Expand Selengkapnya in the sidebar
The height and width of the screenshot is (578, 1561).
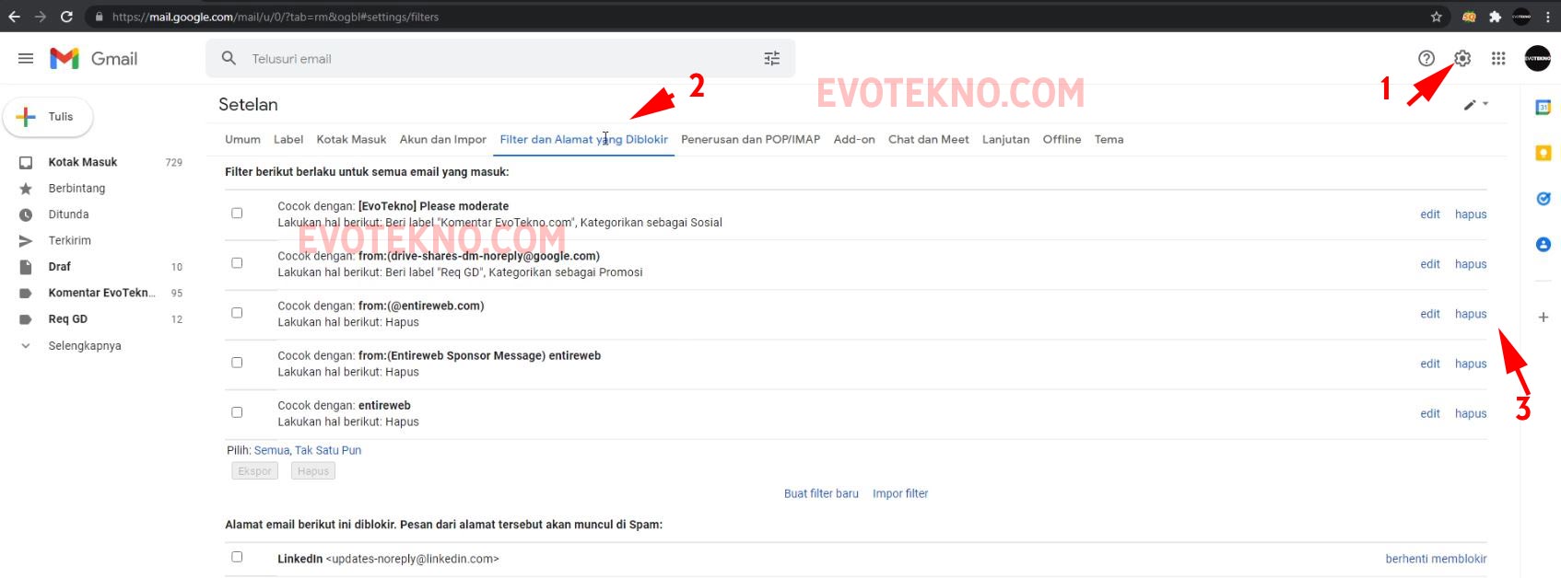click(x=84, y=346)
